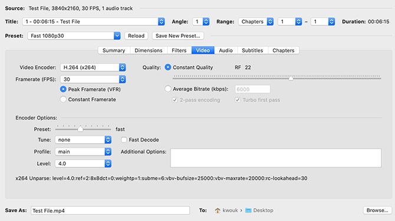Switch to the Dimensions tab
The width and height of the screenshot is (395, 221).
click(x=149, y=50)
